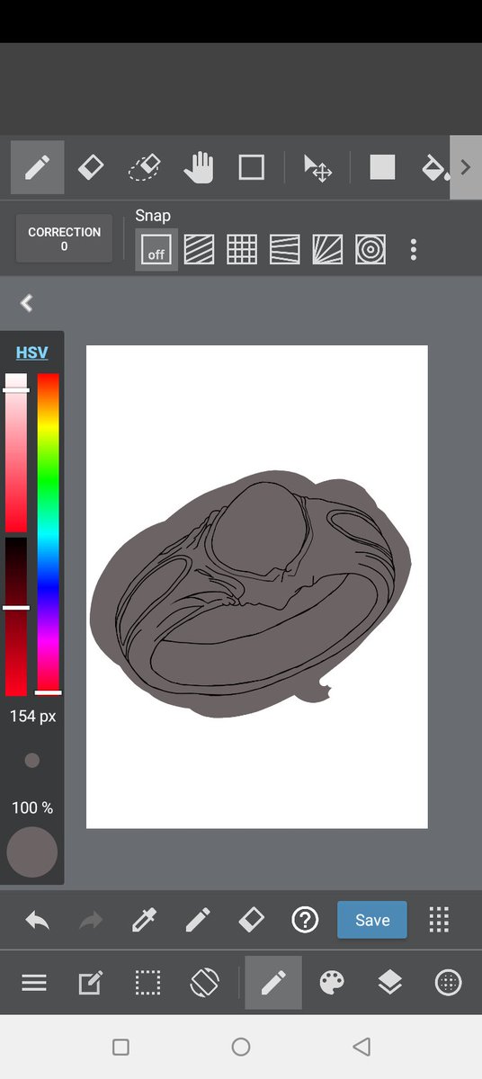This screenshot has height=1079, width=482.
Task: Open the hamburger main menu
Action: click(34, 983)
